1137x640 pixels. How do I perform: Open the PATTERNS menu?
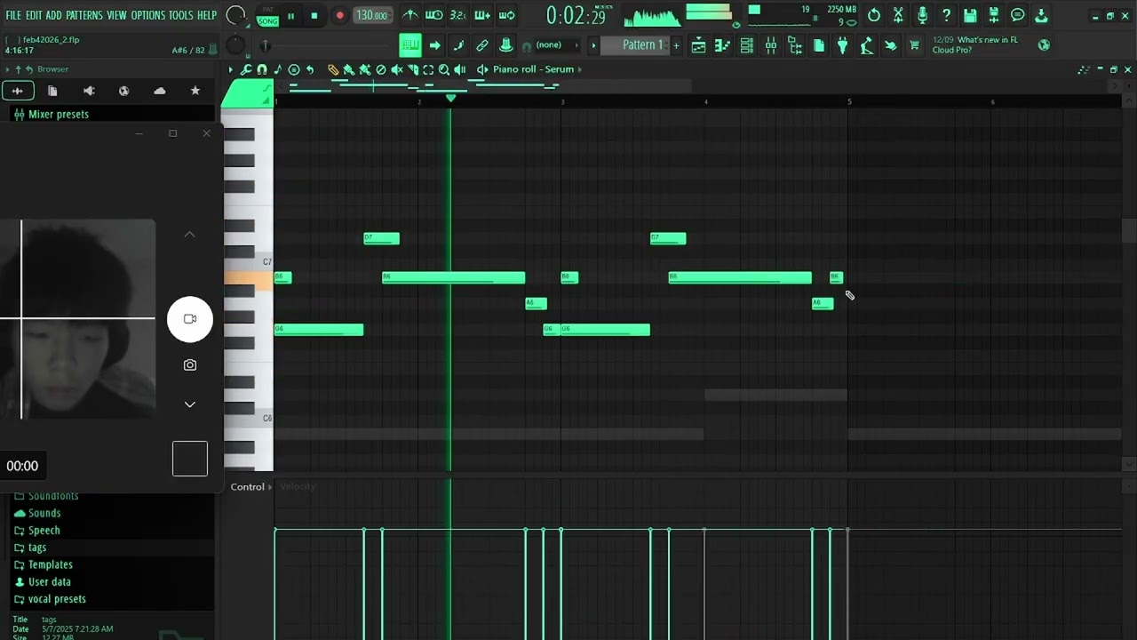click(x=84, y=15)
